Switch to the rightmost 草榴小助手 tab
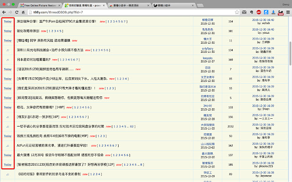The width and height of the screenshot is (292, 182). [174, 5]
